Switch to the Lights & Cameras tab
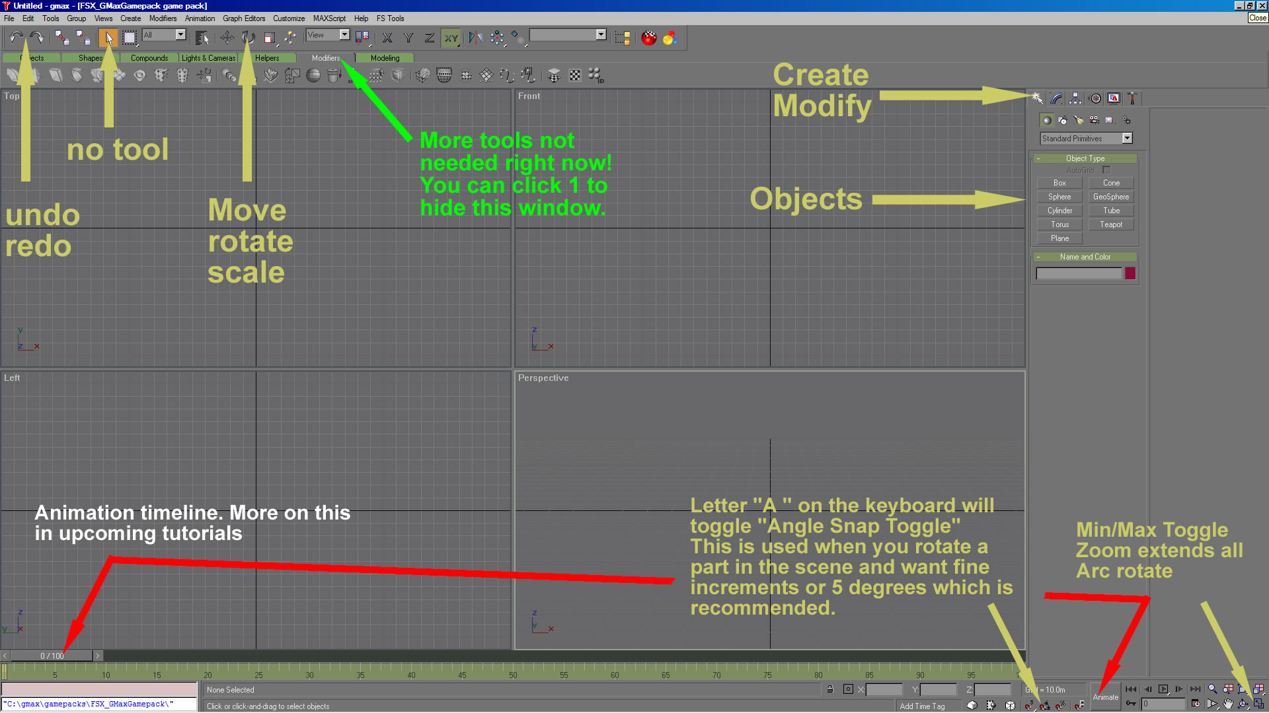This screenshot has width=1269, height=713. point(208,58)
